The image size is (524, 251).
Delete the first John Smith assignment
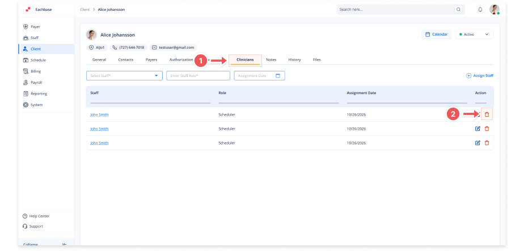[487, 114]
